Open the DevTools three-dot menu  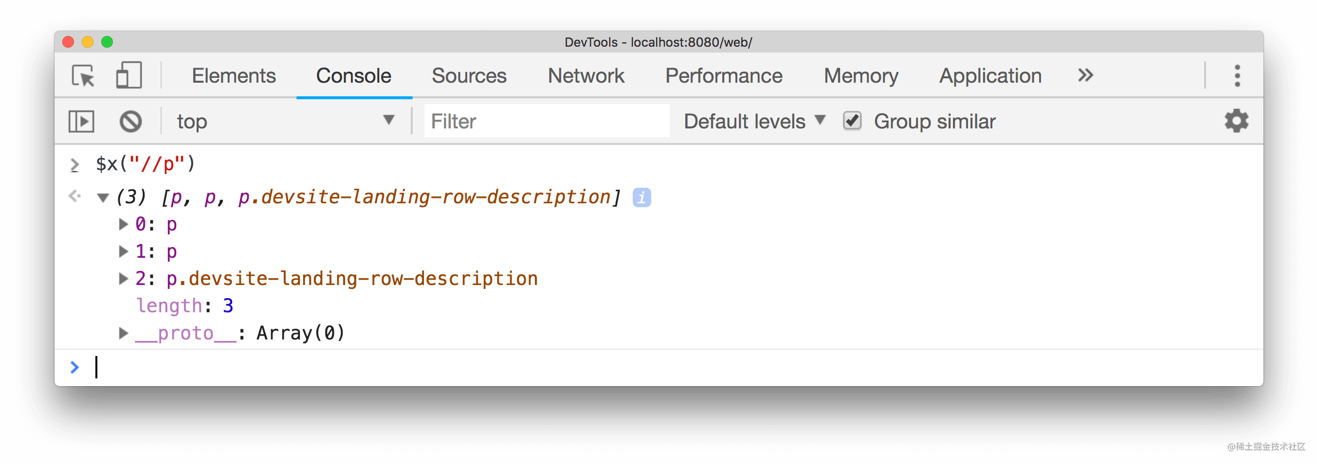pos(1237,76)
